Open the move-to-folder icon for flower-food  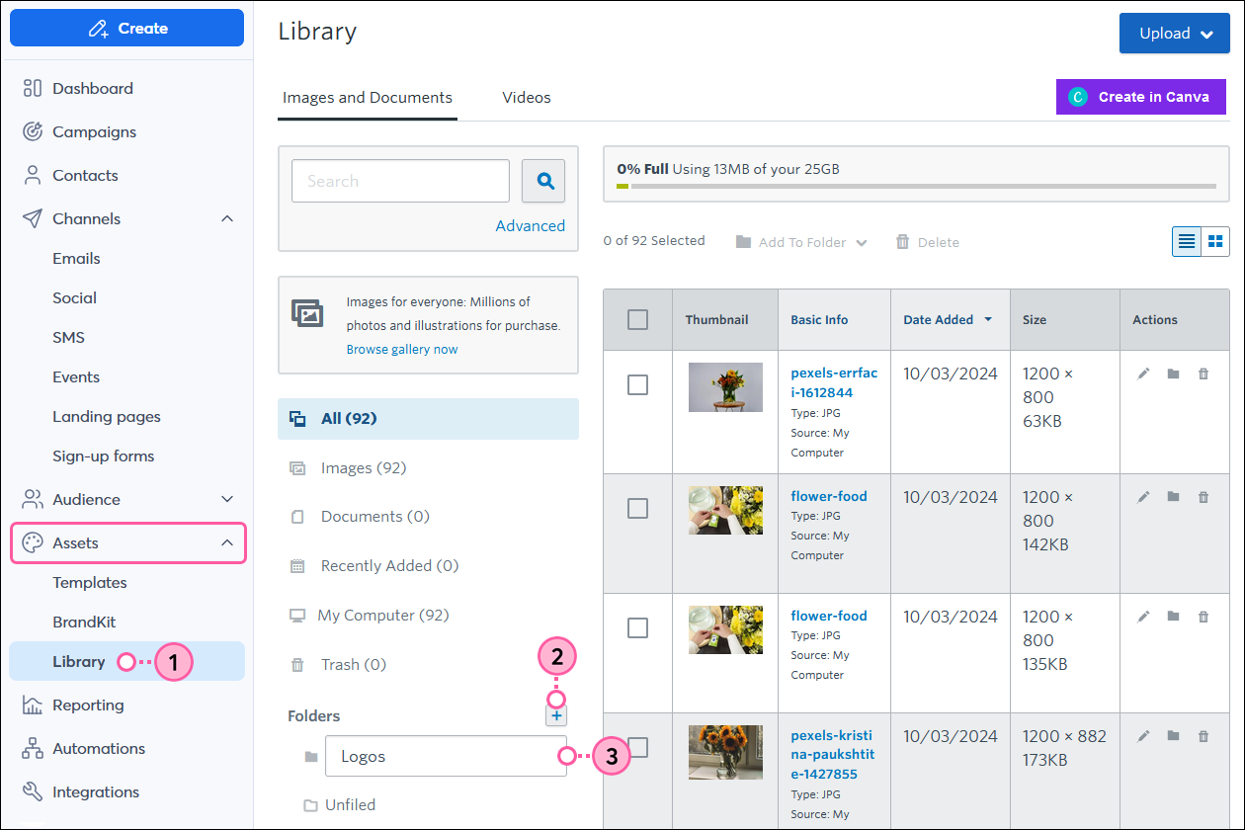coord(1173,496)
